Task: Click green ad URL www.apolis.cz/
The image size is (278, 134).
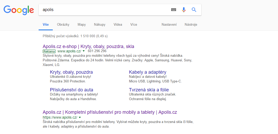Action: coord(69,51)
